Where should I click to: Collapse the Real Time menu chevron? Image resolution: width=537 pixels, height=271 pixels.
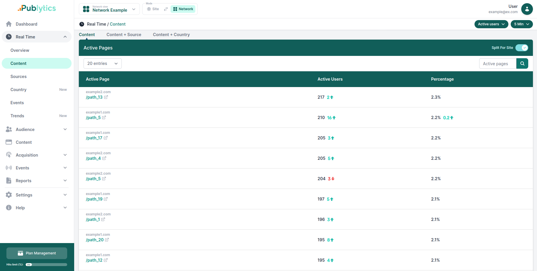(65, 37)
